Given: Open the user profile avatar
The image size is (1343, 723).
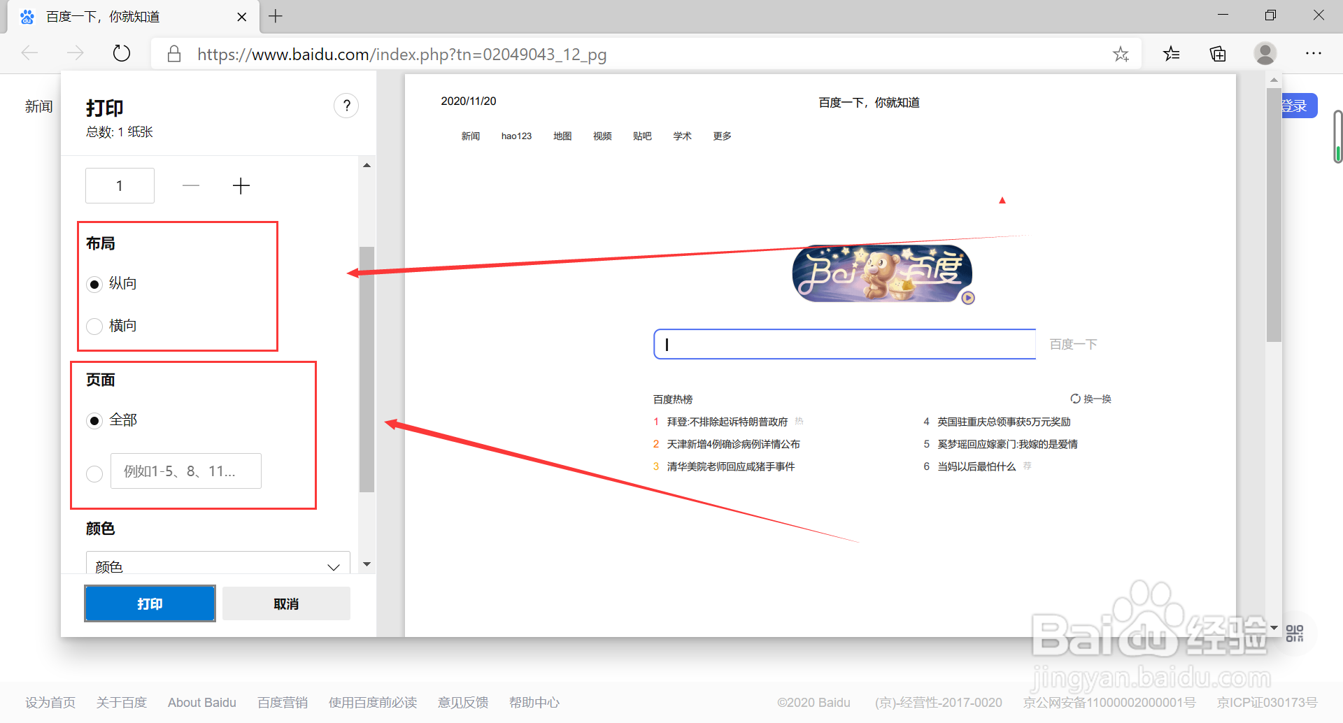Looking at the screenshot, I should (1265, 53).
